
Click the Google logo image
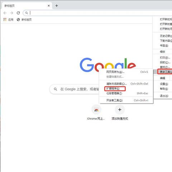108,65
